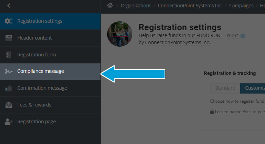Click the home icon in breadcrumb
265x144 pixels.
click(110, 6)
